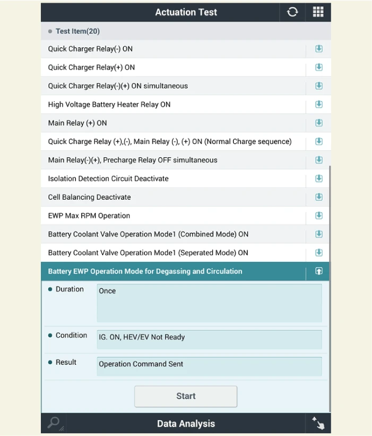Expand EWP Max RPM Operation item
Viewport: 372px width, 436px height.
coord(319,216)
